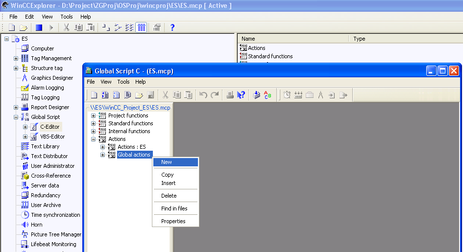
Task: Expand Tag Management node
Action: (x=16, y=58)
